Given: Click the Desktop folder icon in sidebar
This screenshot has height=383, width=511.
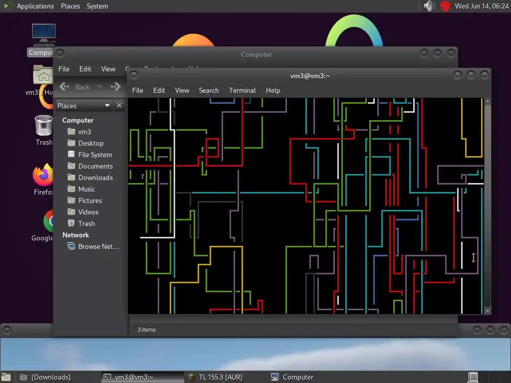Looking at the screenshot, I should coord(71,143).
